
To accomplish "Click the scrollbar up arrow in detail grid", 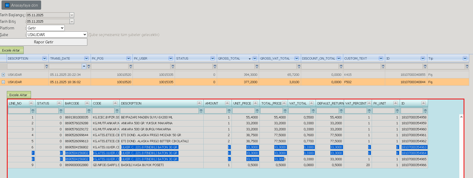I will (x=461, y=117).
